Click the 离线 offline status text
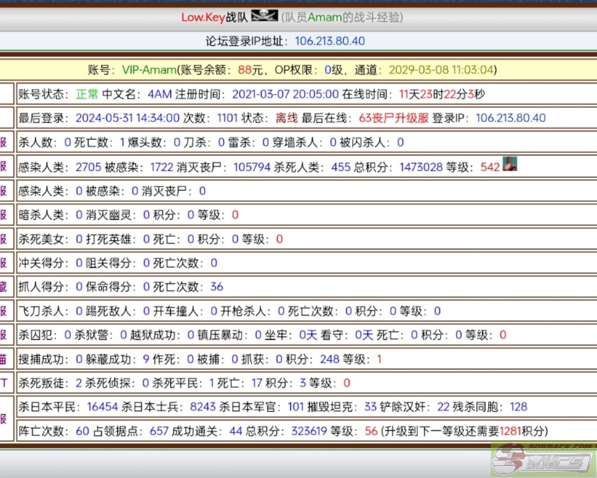The width and height of the screenshot is (597, 478). pyautogui.click(x=286, y=118)
